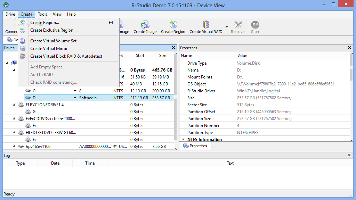
Task: Collapse the hpv165w1100 tree node
Action: tap(14, 147)
